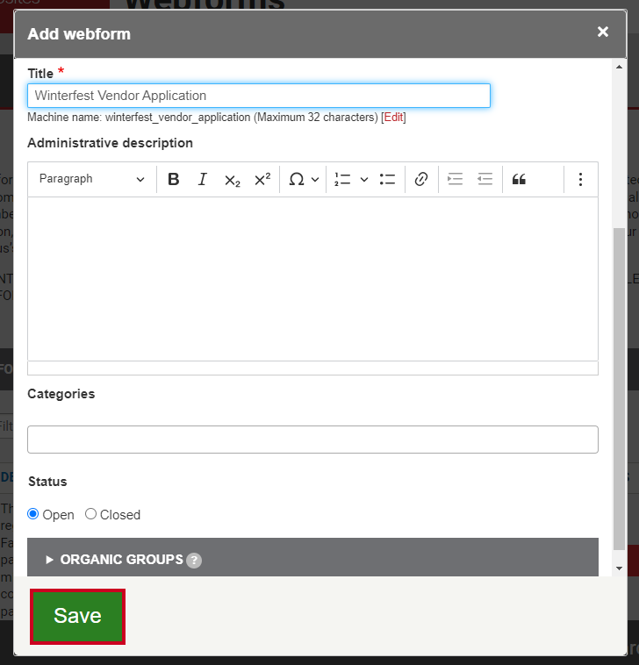Screen dimensions: 639x665
Task: Open the Organic Groups help icon
Action: tap(194, 561)
